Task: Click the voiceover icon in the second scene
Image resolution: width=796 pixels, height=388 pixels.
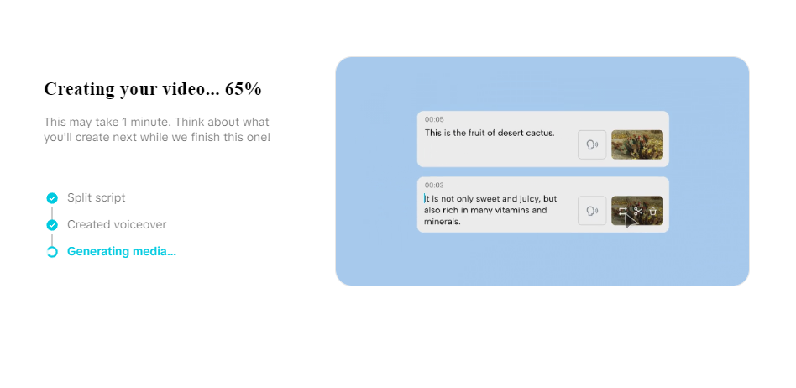Action: tap(592, 211)
